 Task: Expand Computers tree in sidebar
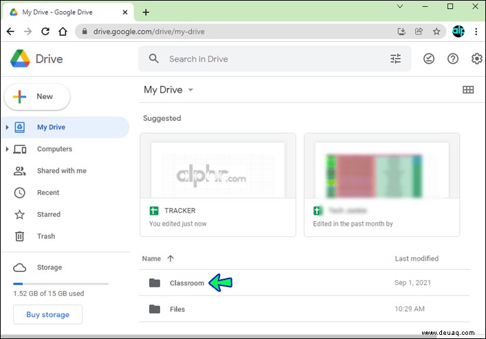[7, 149]
